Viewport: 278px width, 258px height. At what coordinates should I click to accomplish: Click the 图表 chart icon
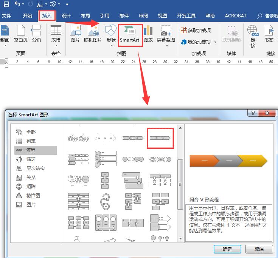coord(148,34)
